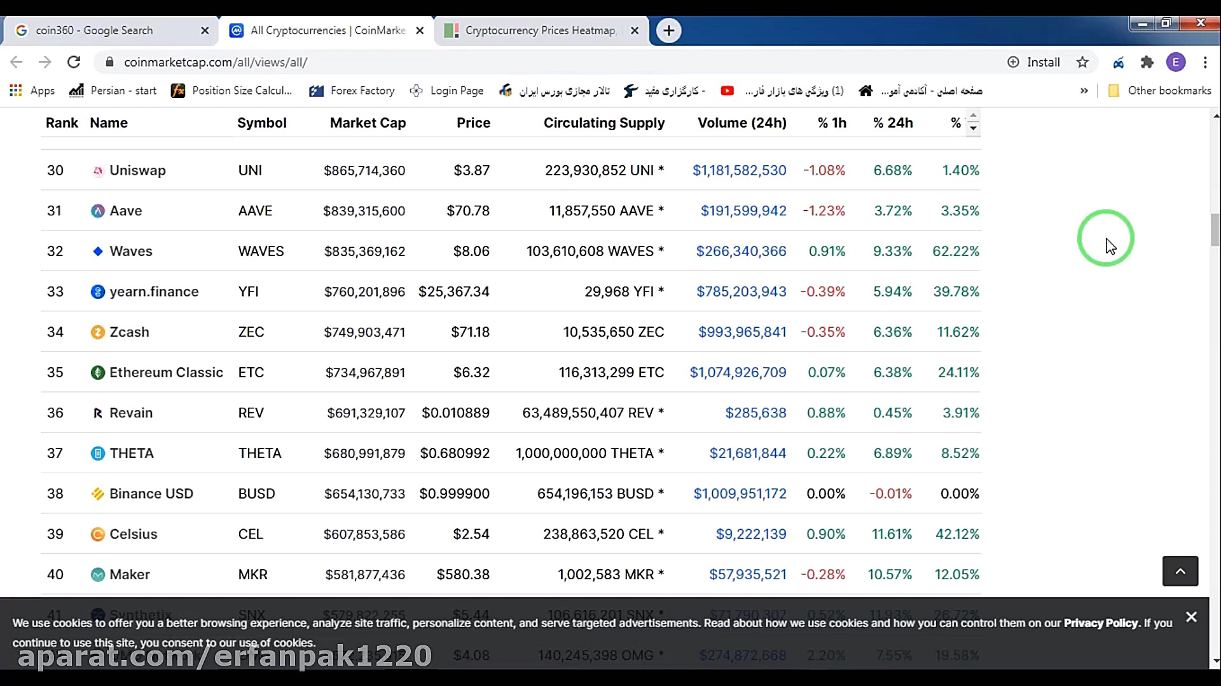Open the extensions puzzle icon
The image size is (1221, 686).
click(x=1147, y=62)
